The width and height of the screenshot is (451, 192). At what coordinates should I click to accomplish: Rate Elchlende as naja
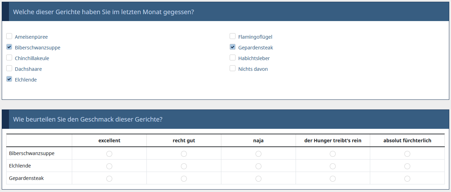point(259,166)
